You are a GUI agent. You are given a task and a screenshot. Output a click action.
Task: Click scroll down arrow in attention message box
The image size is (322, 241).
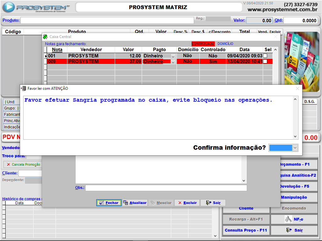(x=295, y=137)
